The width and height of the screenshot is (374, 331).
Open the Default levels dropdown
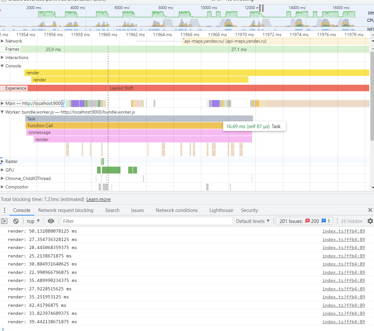click(253, 221)
